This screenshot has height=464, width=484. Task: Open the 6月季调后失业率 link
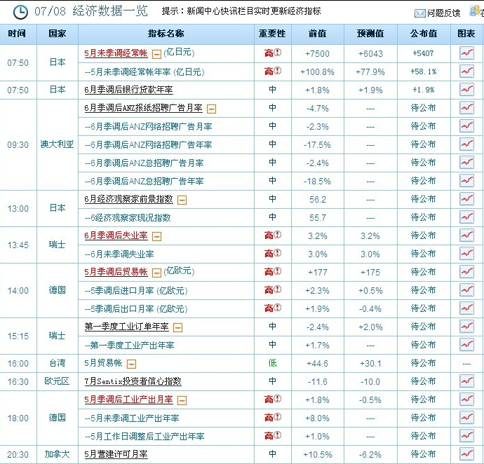point(116,236)
